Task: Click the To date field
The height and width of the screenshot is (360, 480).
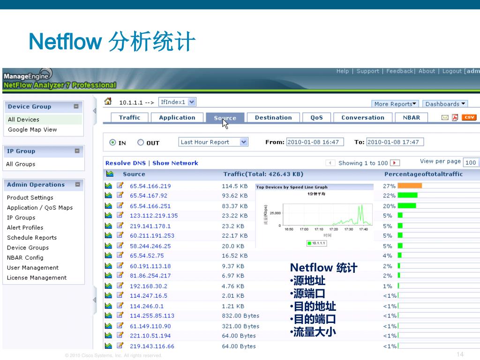Action: [395, 142]
